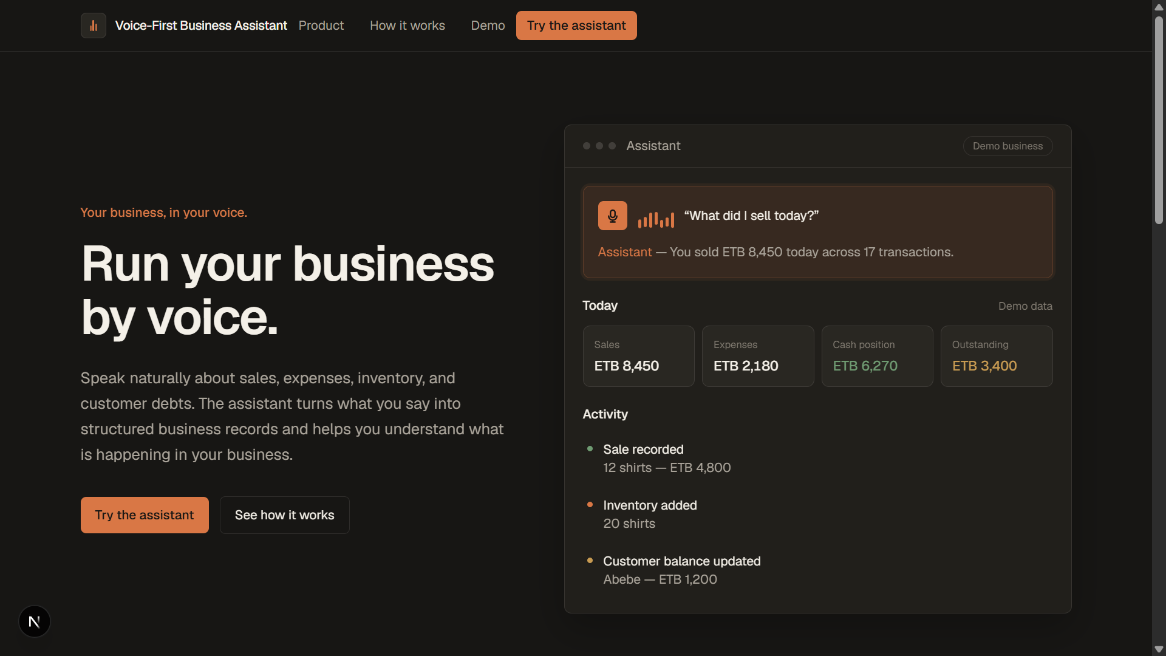Screen dimensions: 1166x656
Task: Click the scrollbar down arrow
Action: point(1159,649)
